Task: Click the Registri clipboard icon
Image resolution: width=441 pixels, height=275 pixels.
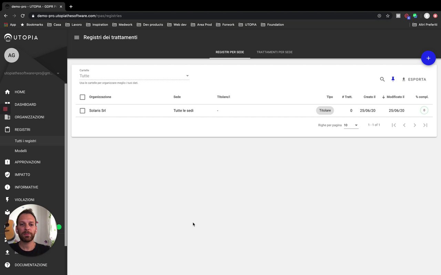Action: coord(7,130)
